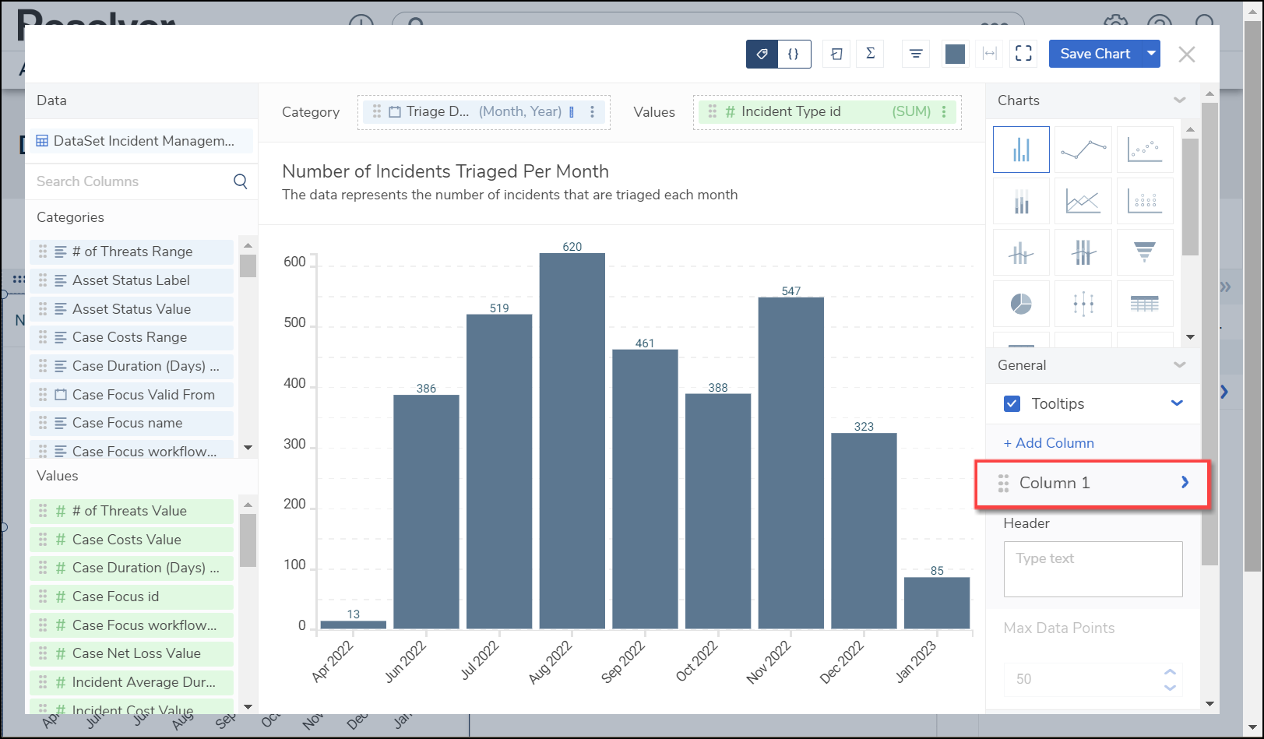Screen dimensions: 1264x739
Task: Open the Save Chart dropdown arrow
Action: point(1151,54)
